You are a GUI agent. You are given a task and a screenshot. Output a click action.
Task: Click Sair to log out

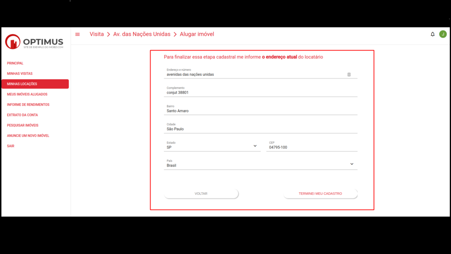click(11, 146)
